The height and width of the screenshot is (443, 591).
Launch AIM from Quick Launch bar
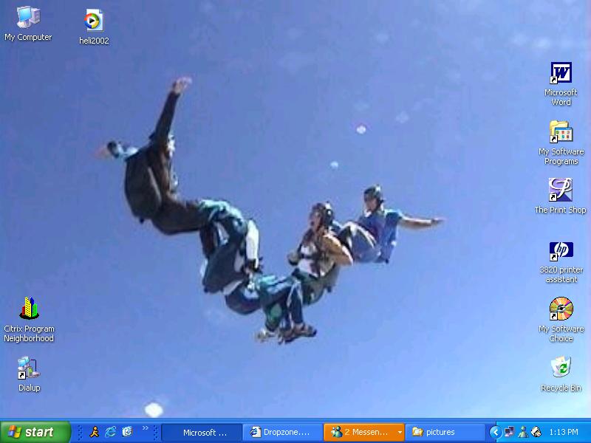[x=95, y=432]
